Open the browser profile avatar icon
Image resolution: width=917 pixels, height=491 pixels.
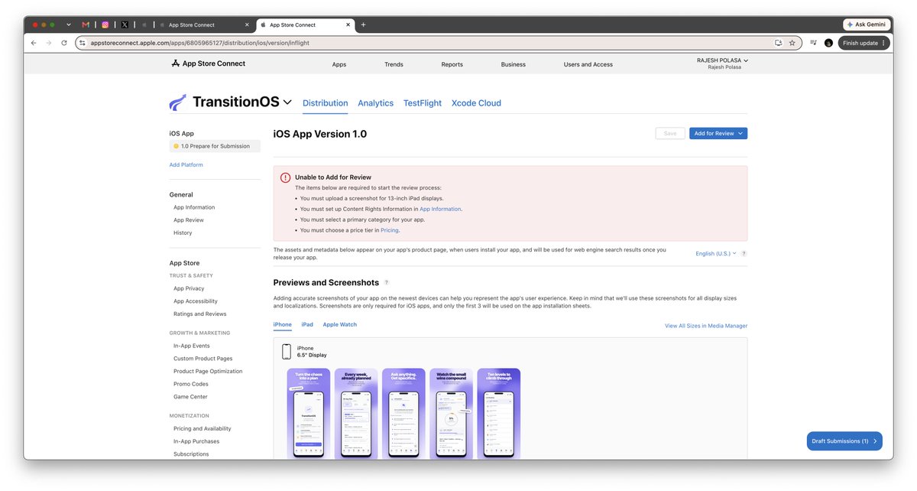[x=828, y=43]
